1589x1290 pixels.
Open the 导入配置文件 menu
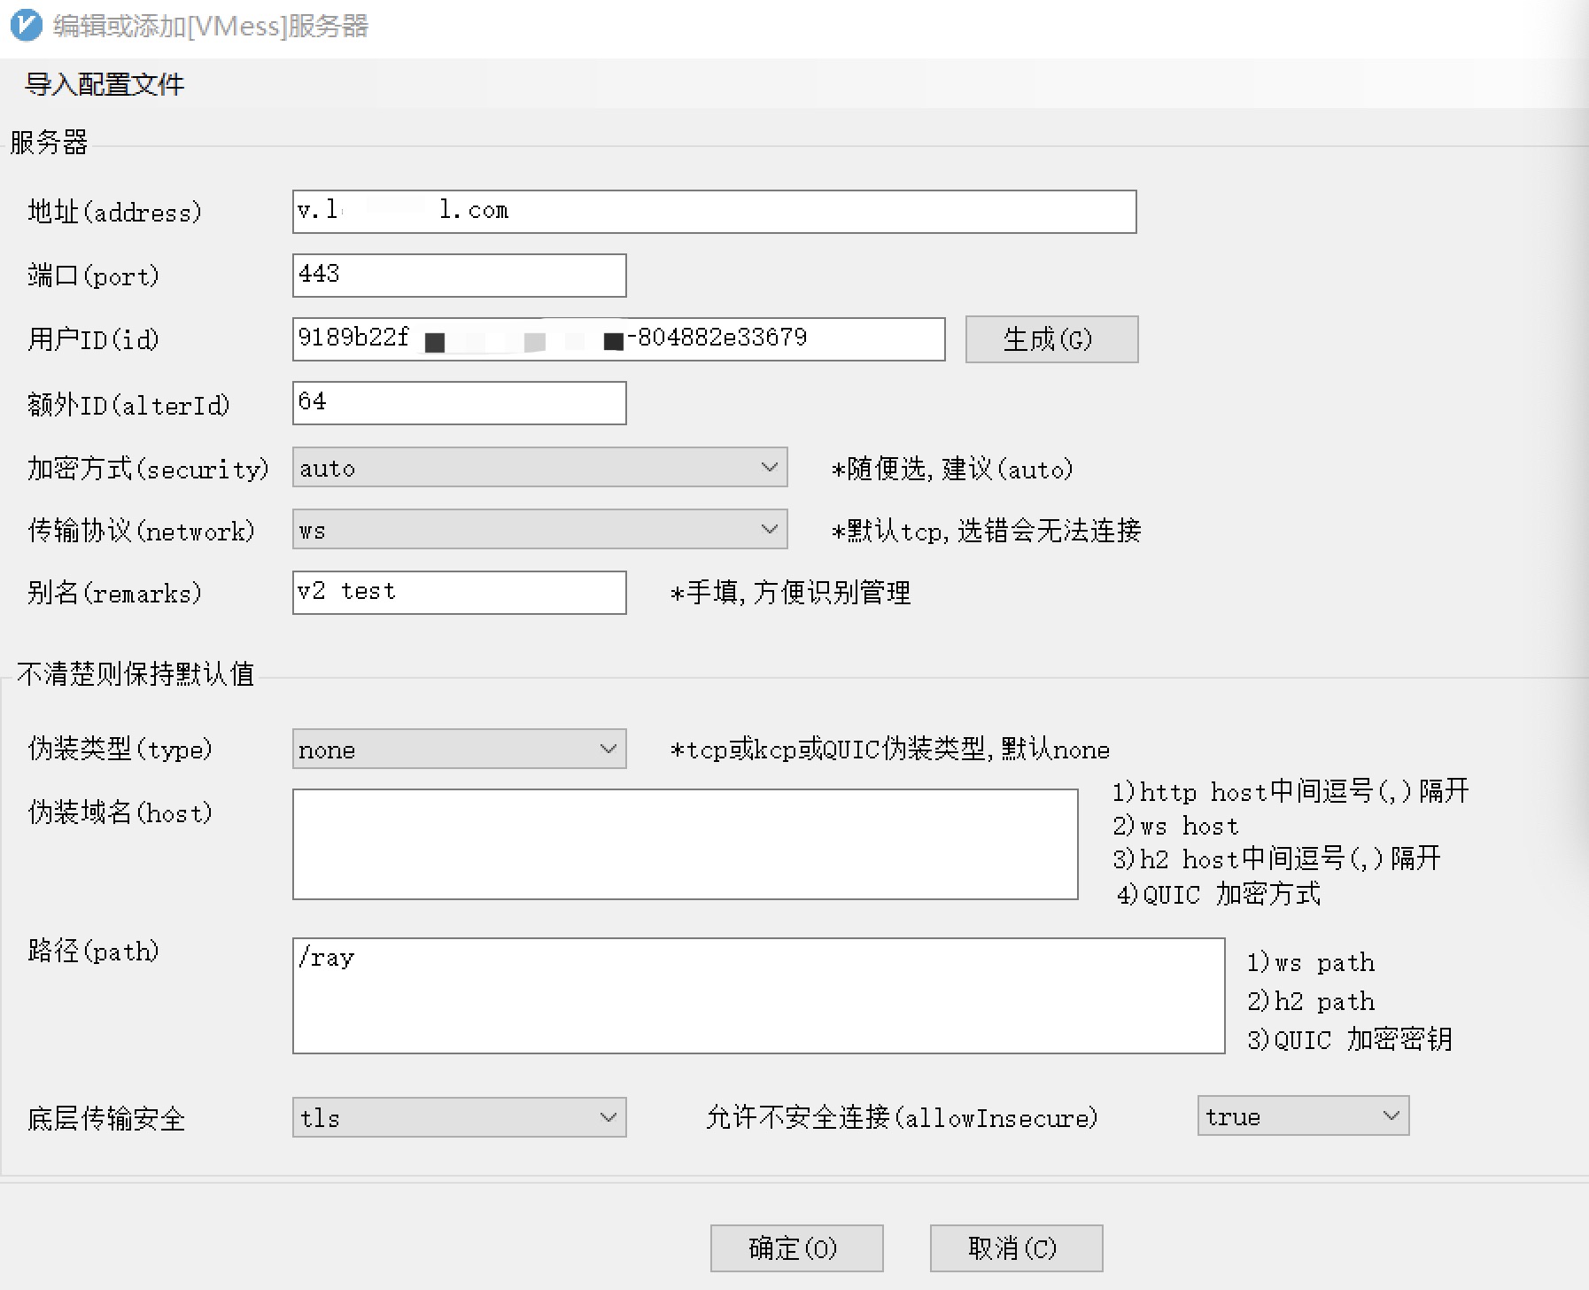point(105,84)
